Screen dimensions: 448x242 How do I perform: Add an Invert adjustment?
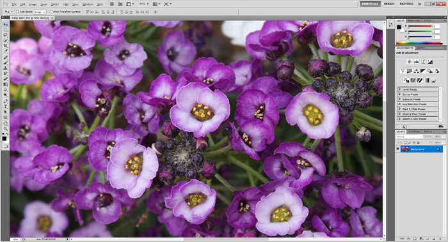(406, 80)
